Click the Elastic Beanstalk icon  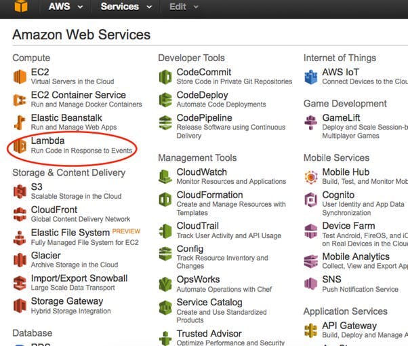(20, 122)
